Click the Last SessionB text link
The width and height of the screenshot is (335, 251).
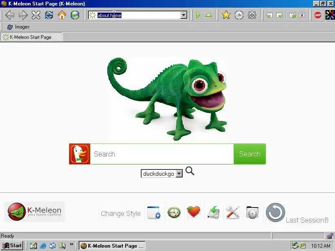point(307,220)
